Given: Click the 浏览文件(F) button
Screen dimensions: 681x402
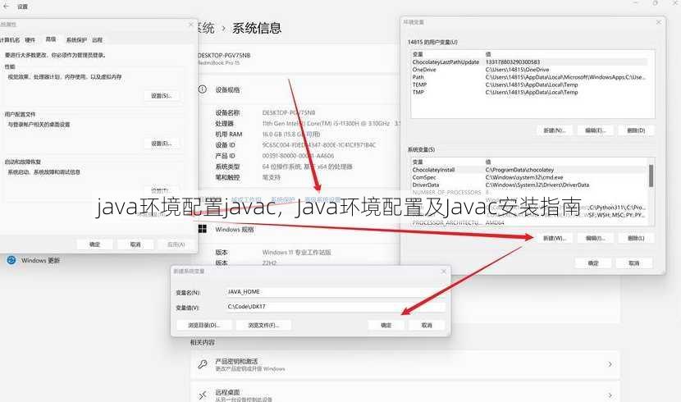Looking at the screenshot, I should point(263,325).
